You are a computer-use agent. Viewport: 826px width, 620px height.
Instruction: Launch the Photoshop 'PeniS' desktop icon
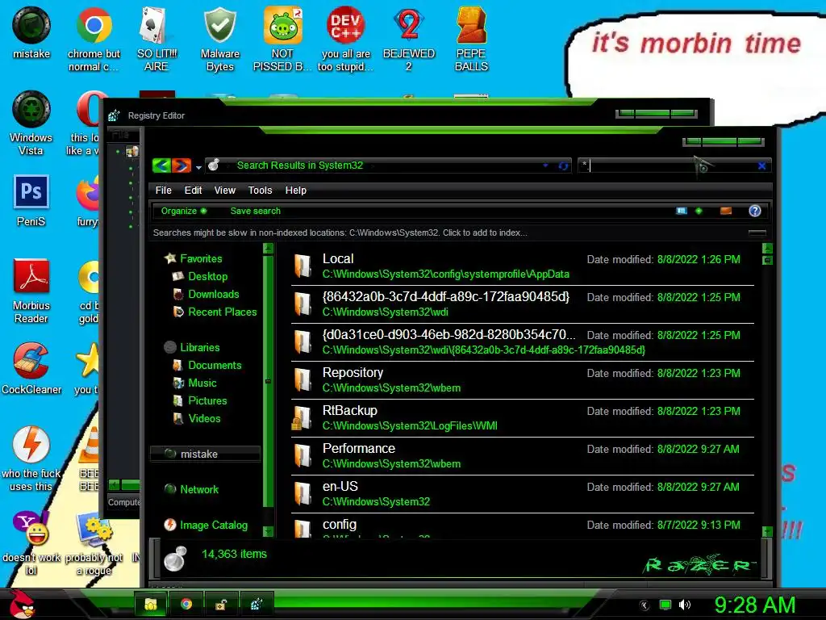pyautogui.click(x=31, y=200)
